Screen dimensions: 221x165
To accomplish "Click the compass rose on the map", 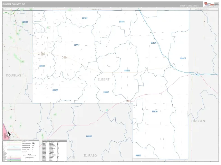I will 8,135.
